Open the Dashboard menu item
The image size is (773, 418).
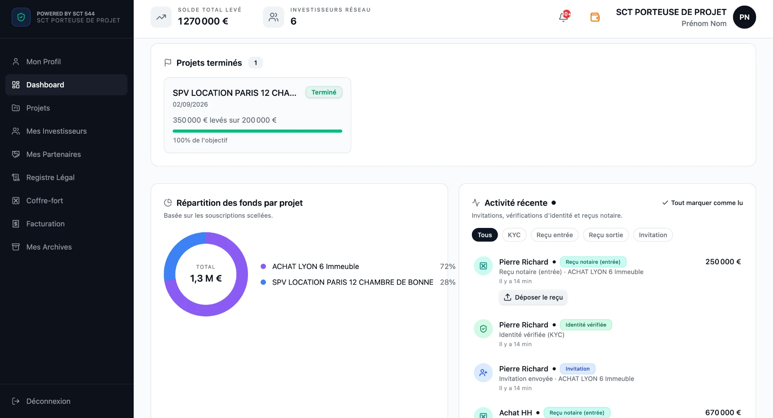click(66, 85)
